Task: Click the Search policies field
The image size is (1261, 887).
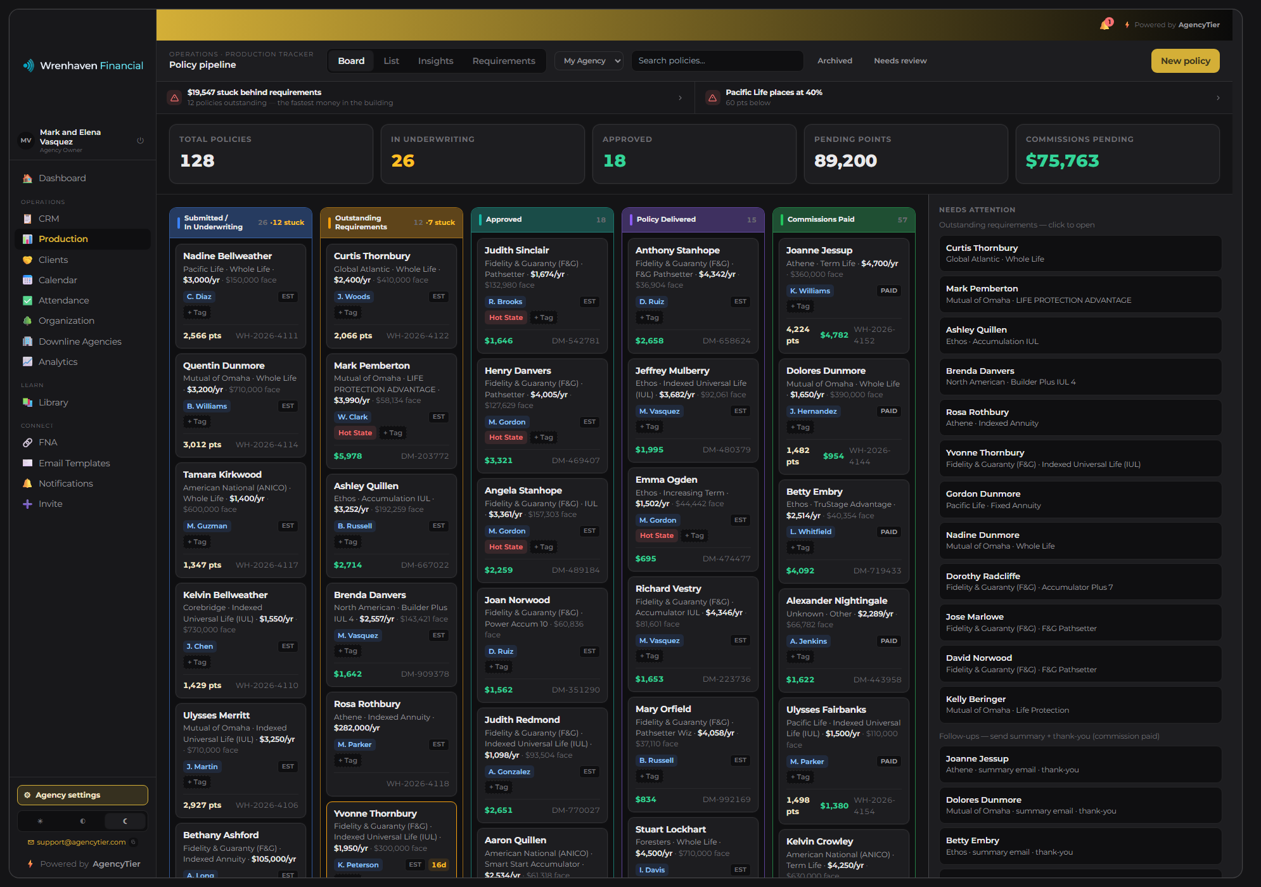Action: tap(717, 61)
